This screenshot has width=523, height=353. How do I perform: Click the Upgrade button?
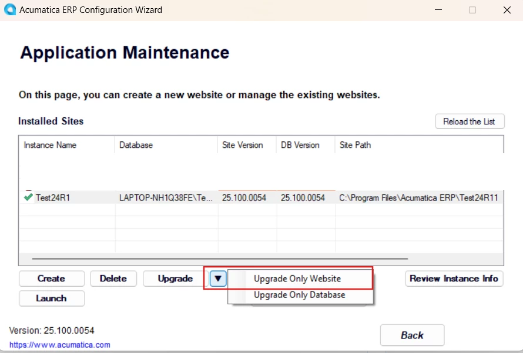point(175,279)
